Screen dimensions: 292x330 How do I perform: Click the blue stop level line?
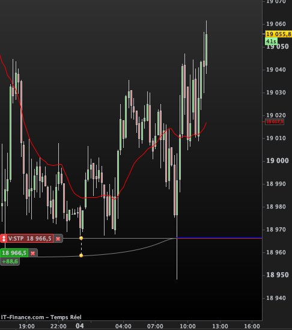219,238
